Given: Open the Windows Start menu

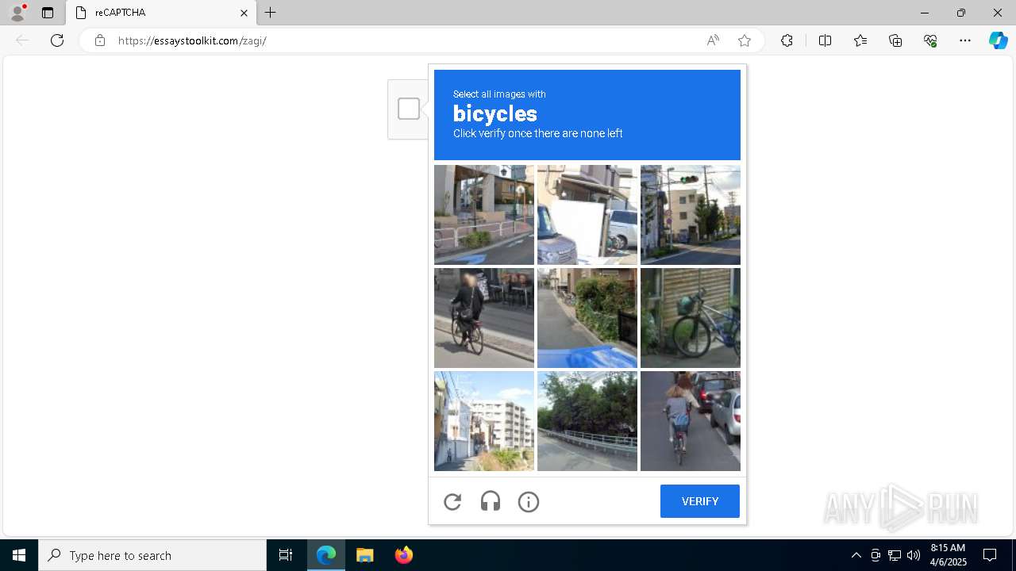Looking at the screenshot, I should (19, 555).
